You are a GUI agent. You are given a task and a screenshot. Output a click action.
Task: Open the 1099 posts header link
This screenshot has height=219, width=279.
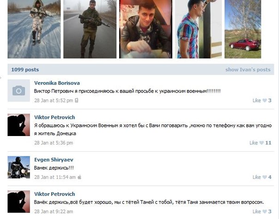click(25, 70)
